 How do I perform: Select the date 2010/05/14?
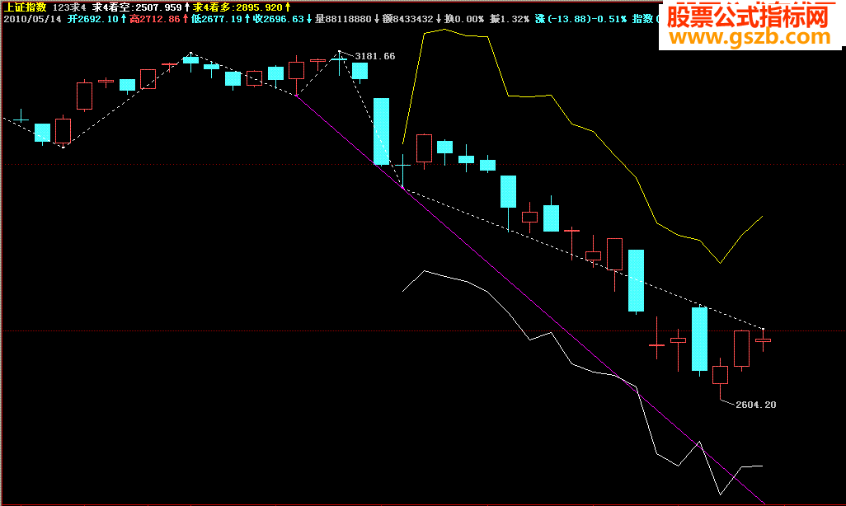tap(33, 20)
